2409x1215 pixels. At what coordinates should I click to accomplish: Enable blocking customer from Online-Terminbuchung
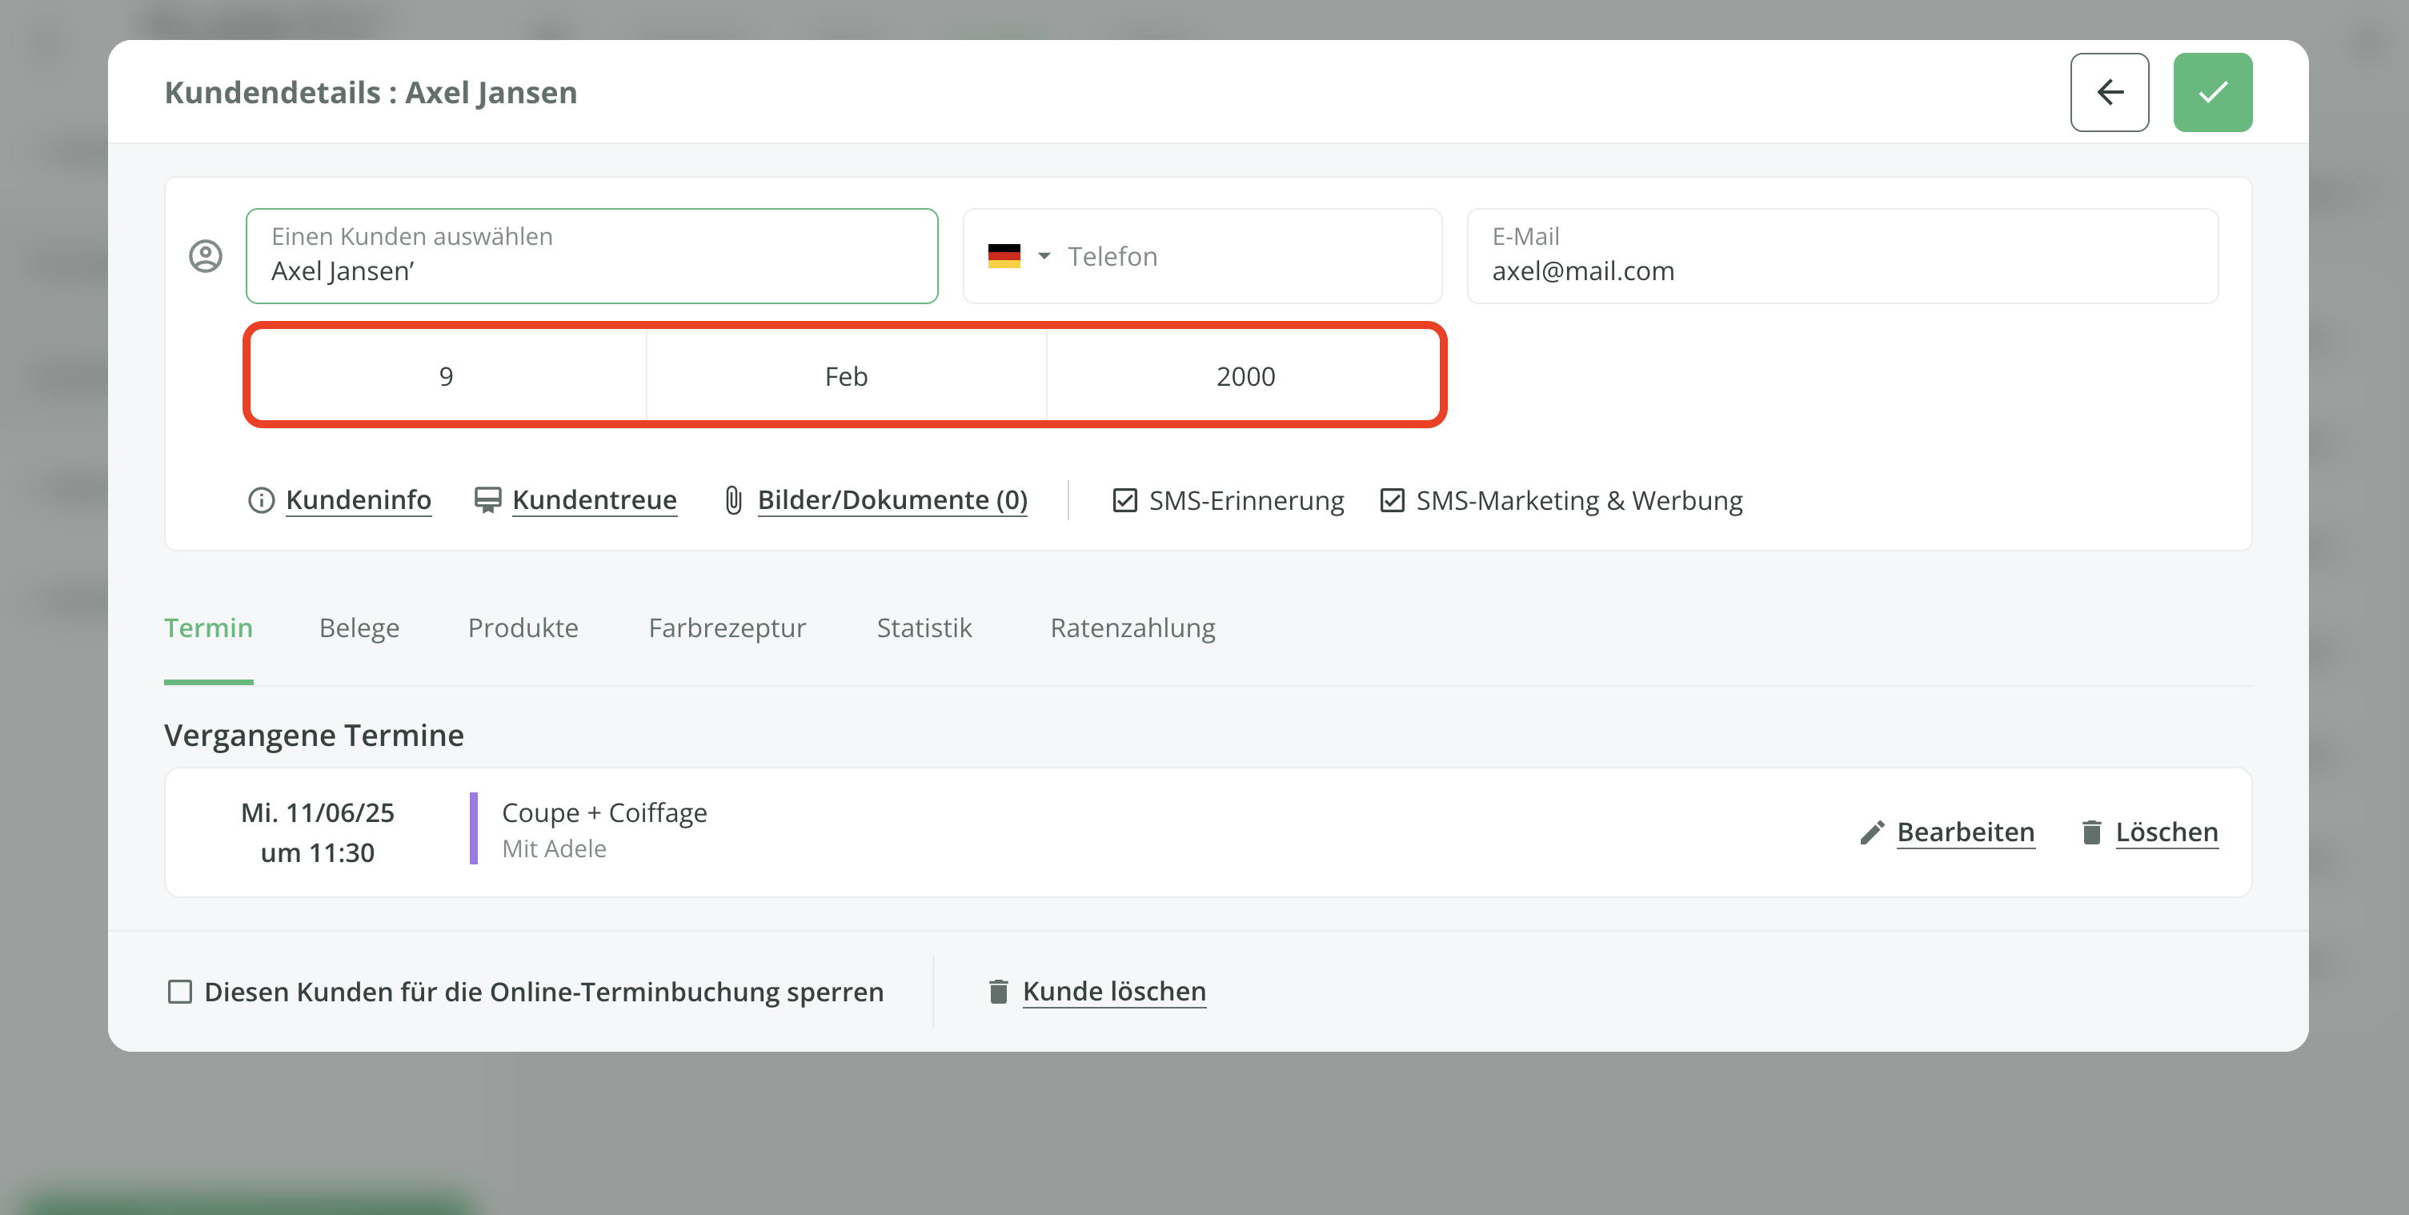click(179, 992)
